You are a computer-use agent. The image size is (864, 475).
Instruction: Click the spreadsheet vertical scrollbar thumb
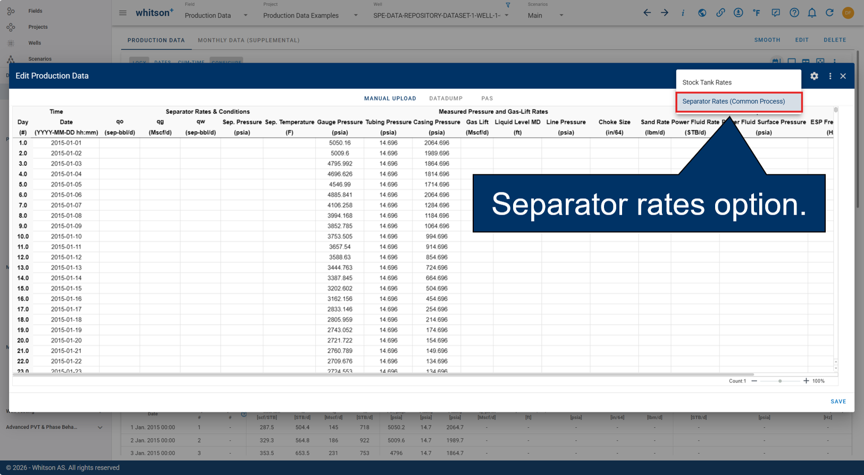(835, 110)
